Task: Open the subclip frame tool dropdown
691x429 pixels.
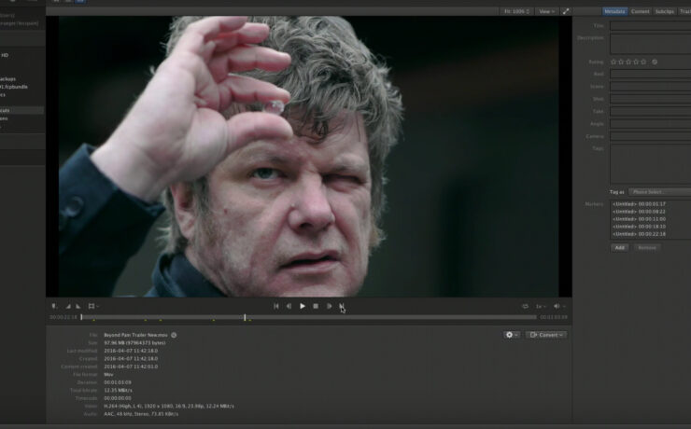Action: (93, 306)
